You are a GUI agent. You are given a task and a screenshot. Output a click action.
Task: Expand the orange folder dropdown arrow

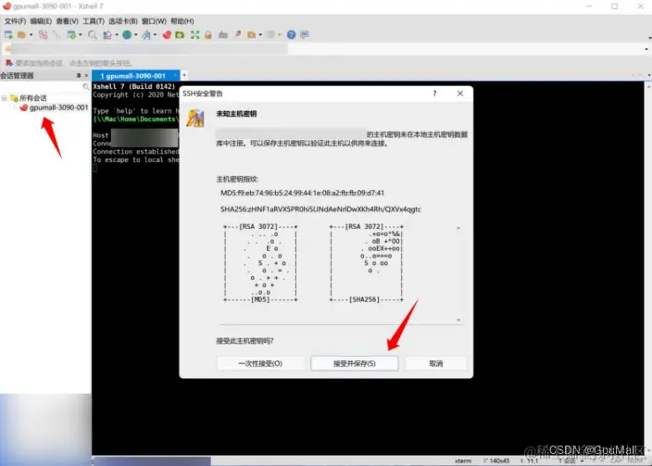pyautogui.click(x=260, y=35)
